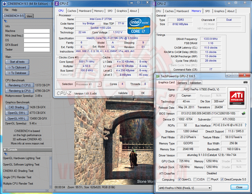Open the Graphics tab in front CPU-Z
Image resolution: width=252 pixels, height=194 pixels.
coord(122,11)
